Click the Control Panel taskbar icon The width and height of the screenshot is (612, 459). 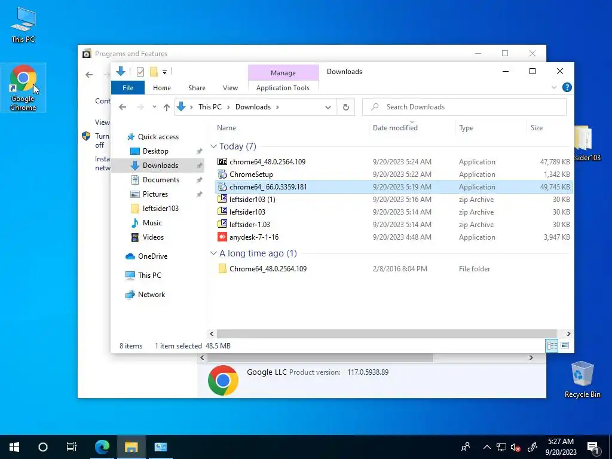pos(160,447)
